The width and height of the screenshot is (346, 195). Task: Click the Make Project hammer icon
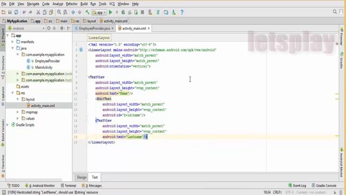tap(88, 12)
